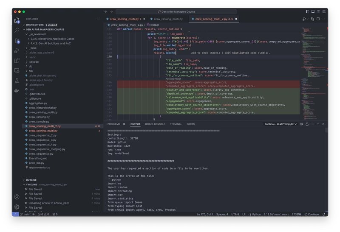Toggle bottom panel visibility
This screenshot has width=340, height=232.
coord(313,12)
